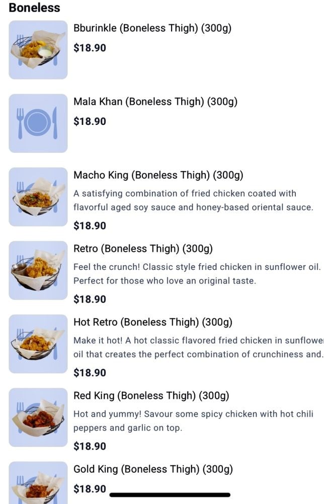The image size is (324, 504).
Task: Tap the Retro sunflower oil description
Action: tap(196, 274)
